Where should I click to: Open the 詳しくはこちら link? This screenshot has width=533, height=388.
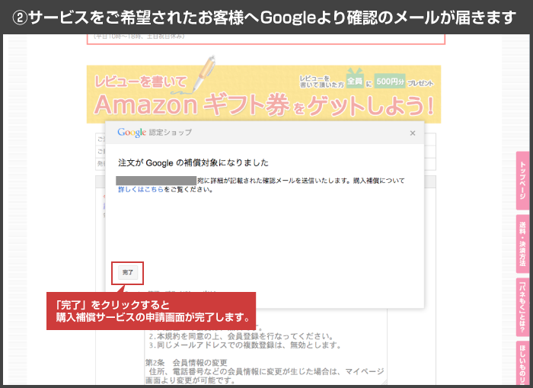[141, 190]
